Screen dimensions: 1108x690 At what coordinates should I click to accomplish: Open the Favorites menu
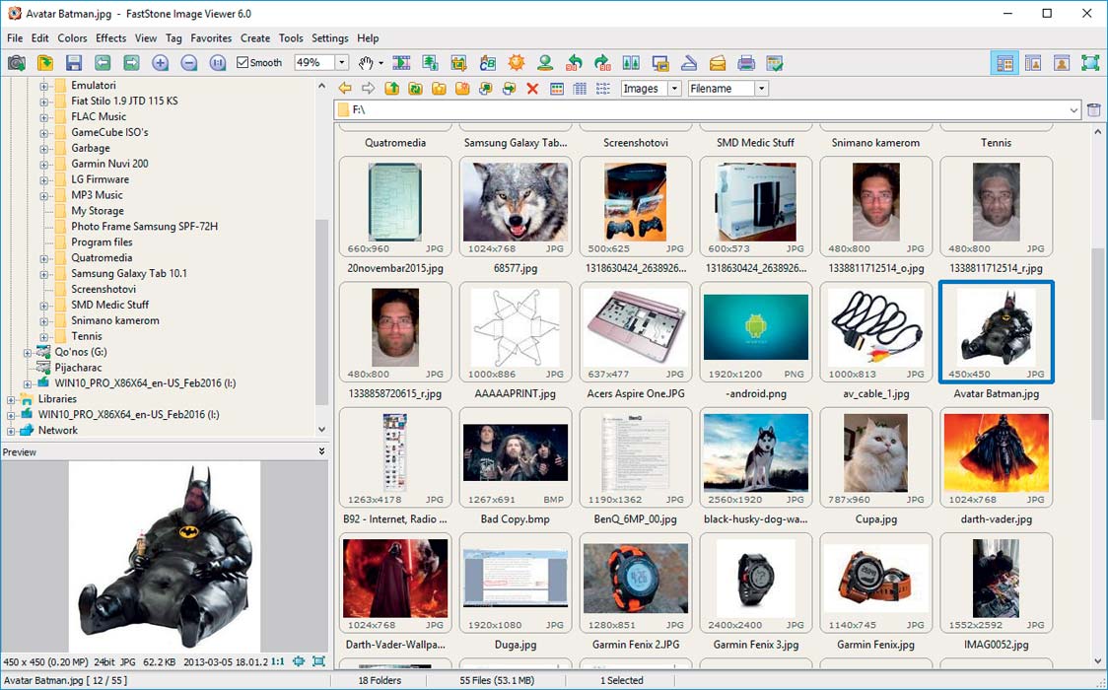211,38
